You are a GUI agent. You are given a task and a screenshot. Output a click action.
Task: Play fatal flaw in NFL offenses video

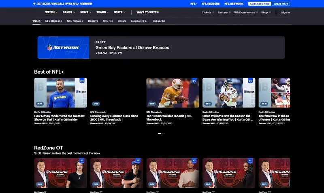click(274, 93)
